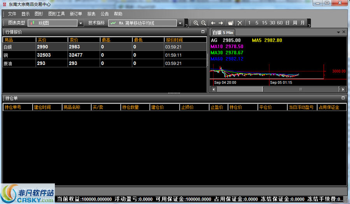Screen dimensions: 350x204
Task: Click the horizontal splitter grip below quotes
Action: [174, 93]
